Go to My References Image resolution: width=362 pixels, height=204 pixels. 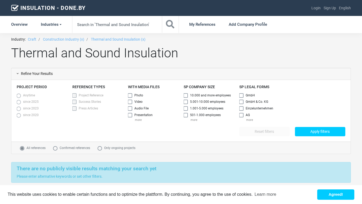click(202, 24)
